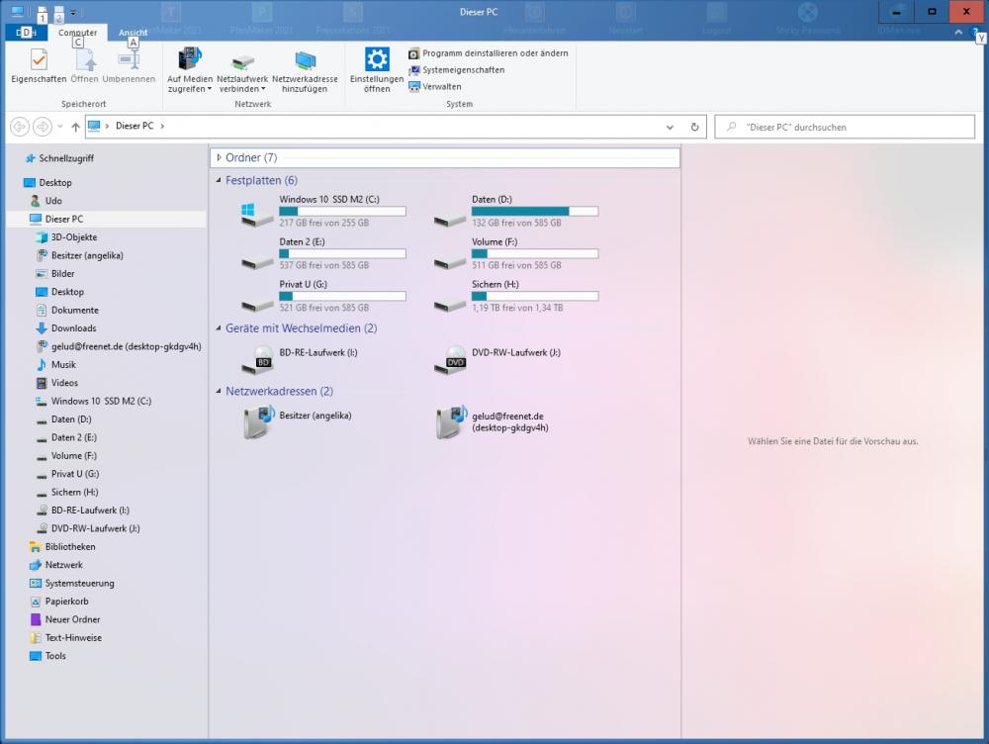Go up one level with the up arrow
The height and width of the screenshot is (744, 989).
pyautogui.click(x=76, y=127)
